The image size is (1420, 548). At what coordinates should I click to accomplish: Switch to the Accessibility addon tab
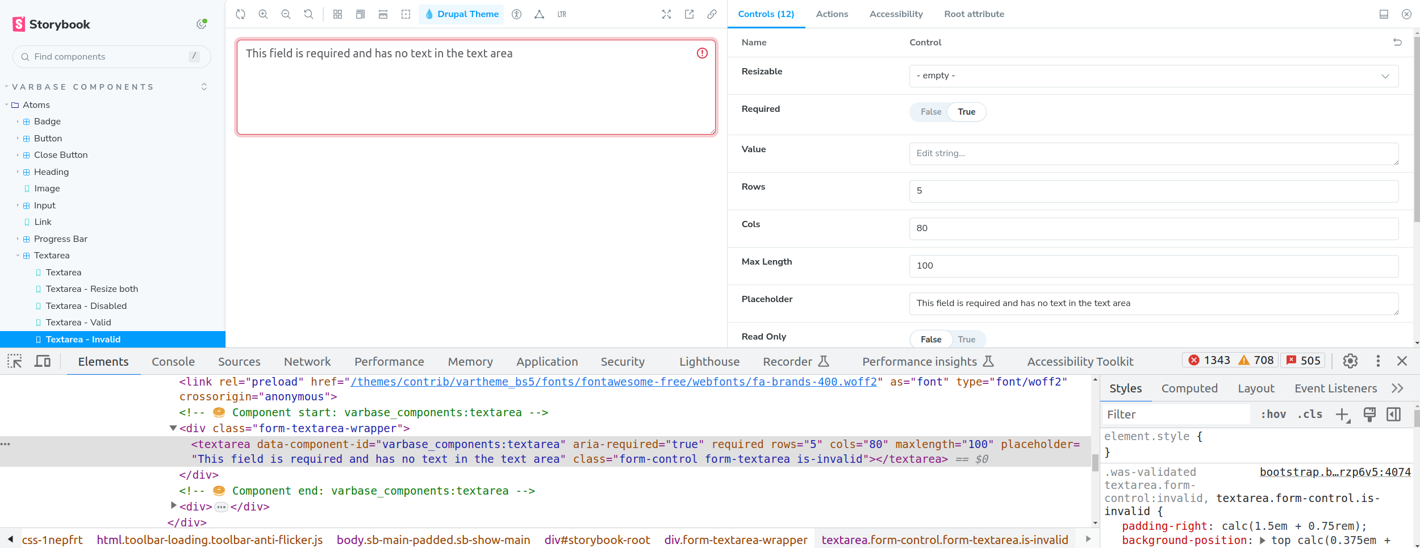coord(896,14)
